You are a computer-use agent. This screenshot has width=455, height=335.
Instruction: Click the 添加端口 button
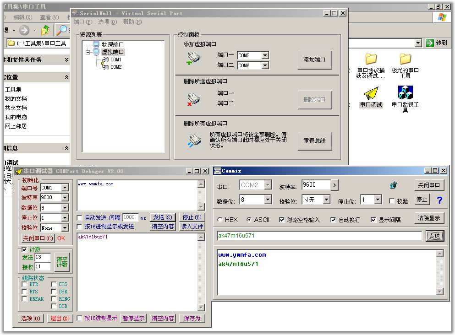tap(314, 60)
